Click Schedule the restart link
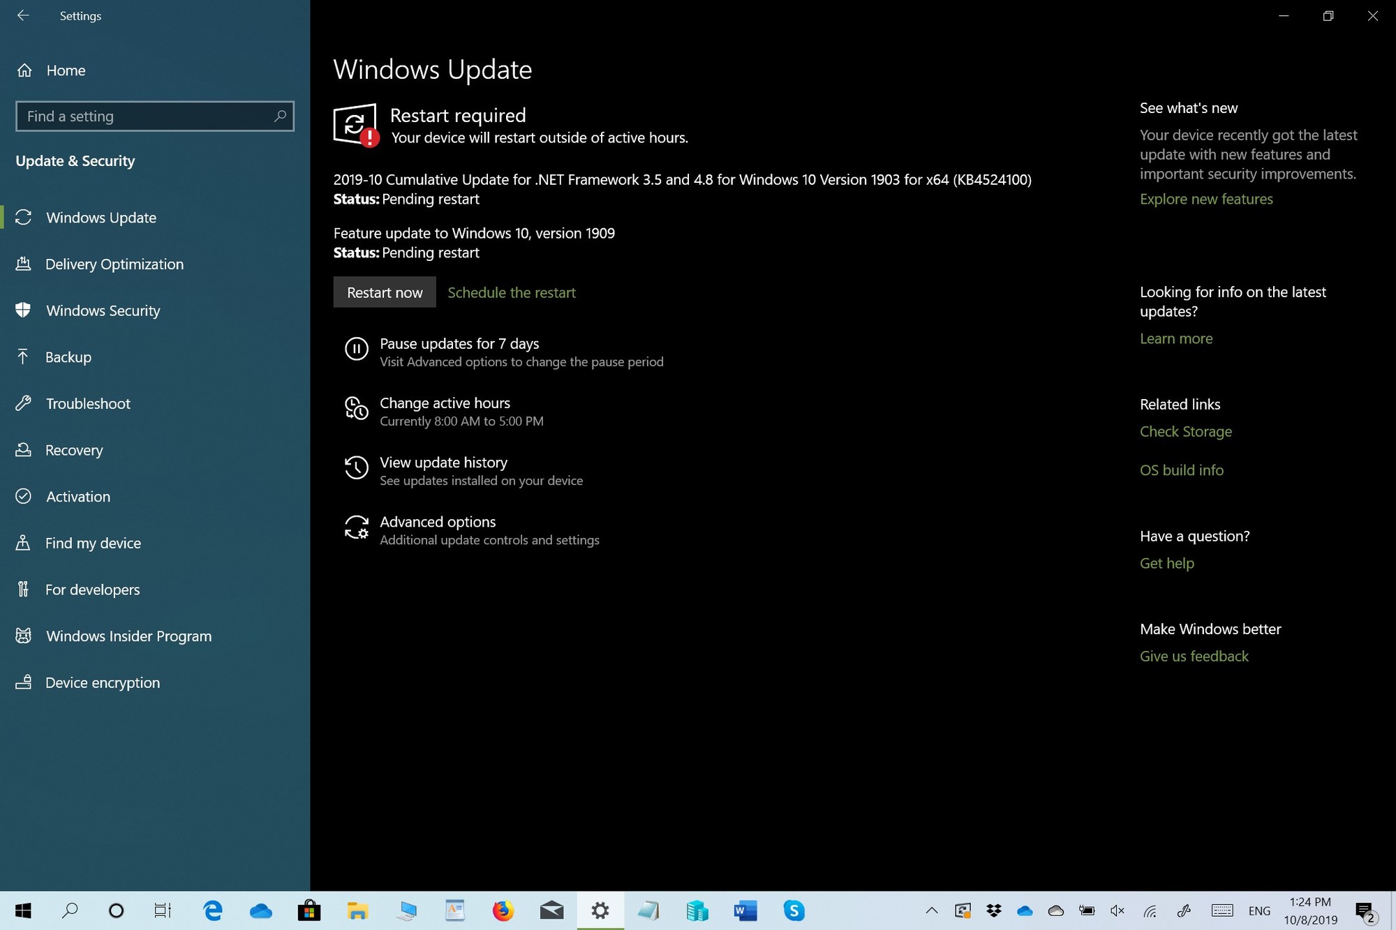1396x930 pixels. click(x=512, y=293)
